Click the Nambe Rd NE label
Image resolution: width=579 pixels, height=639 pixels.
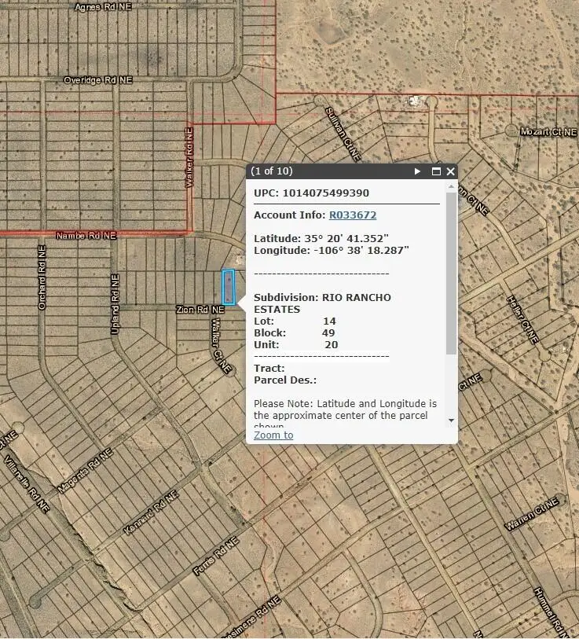click(86, 235)
